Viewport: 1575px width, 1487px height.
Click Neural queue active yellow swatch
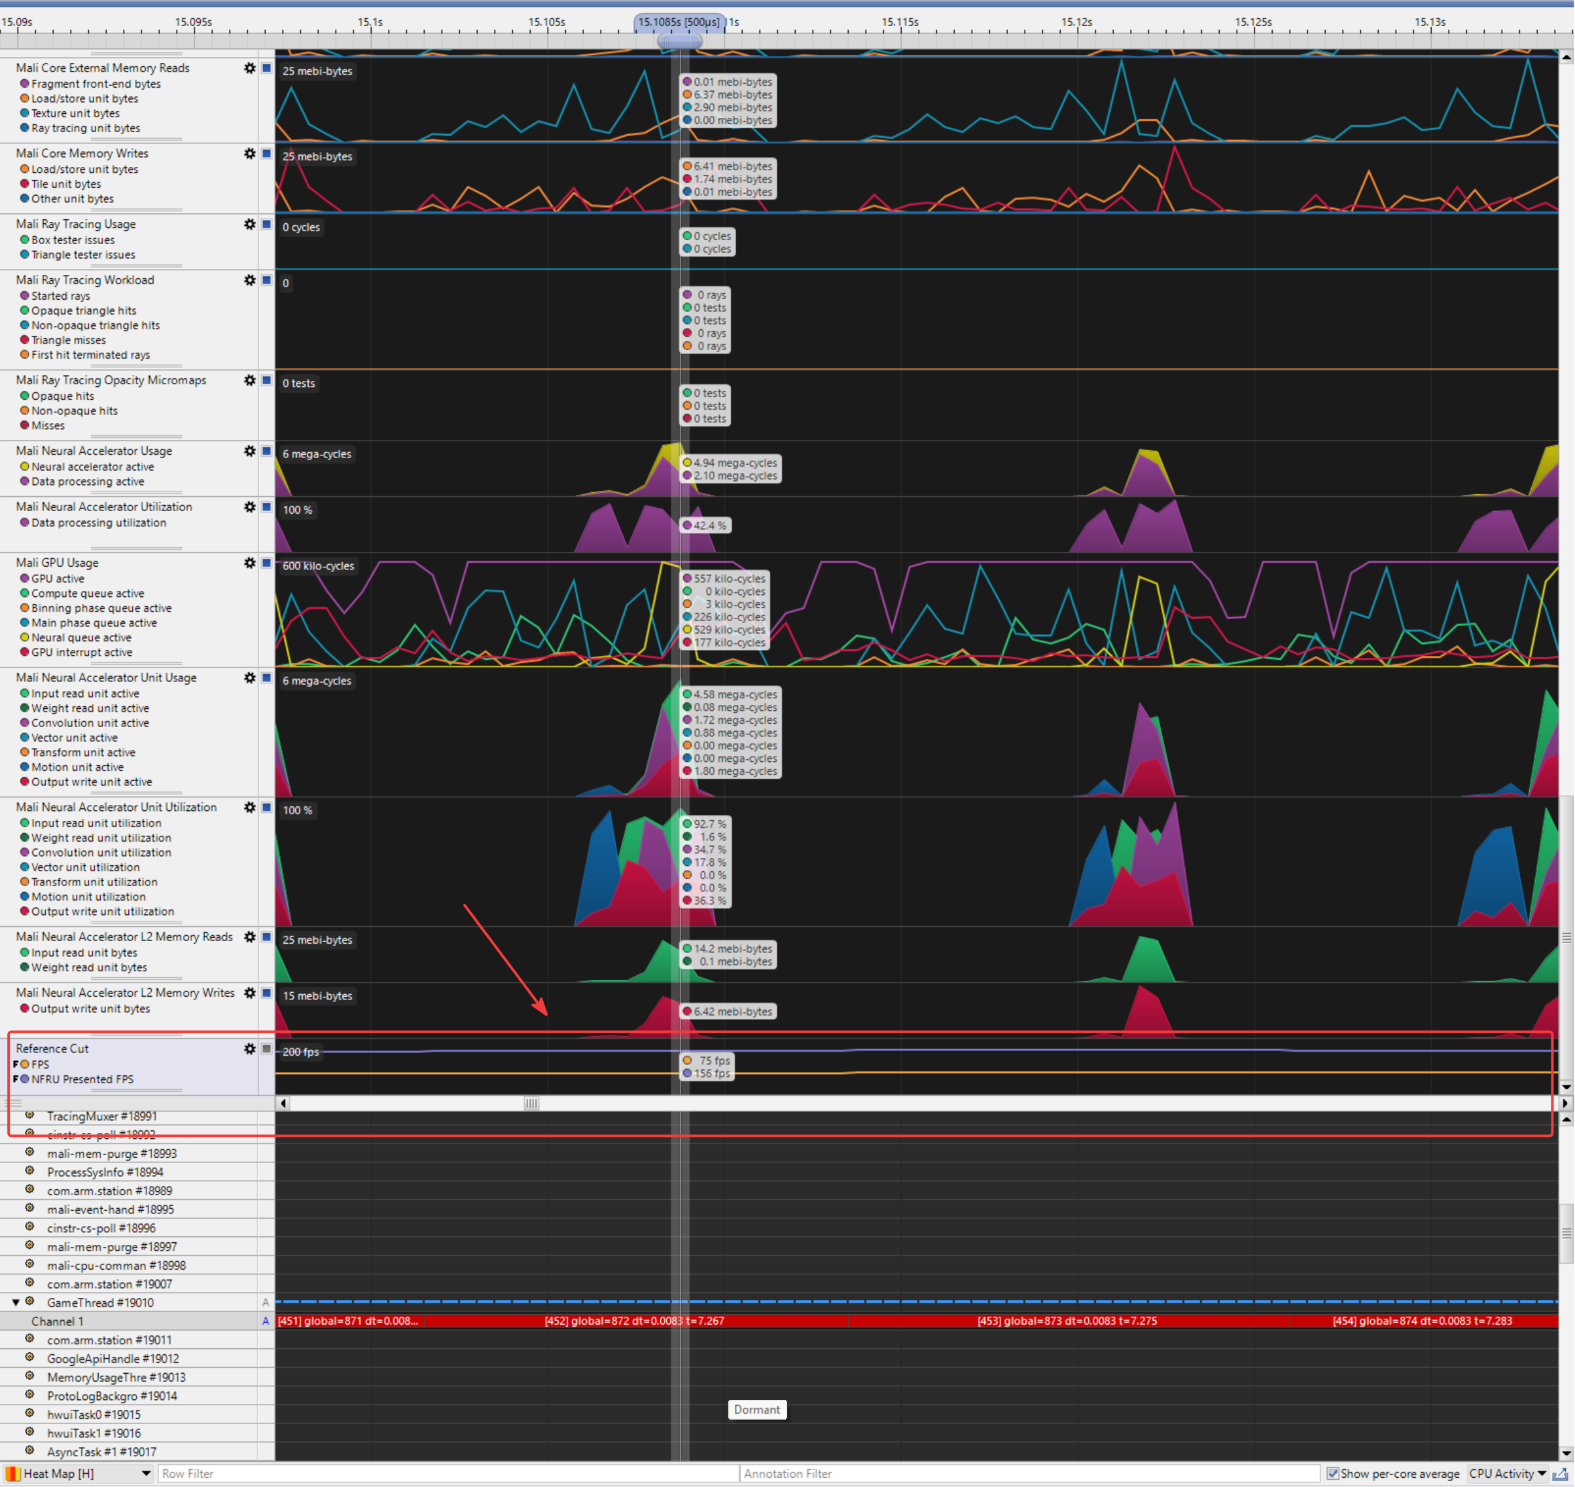tap(25, 637)
